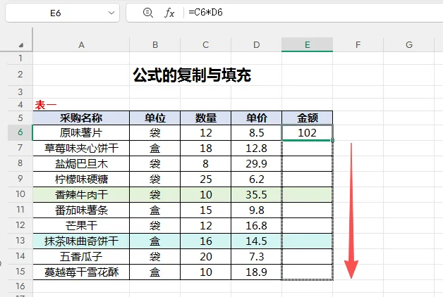The height and width of the screenshot is (297, 443).
Task: Click the Select All corner triangle
Action: (20, 45)
